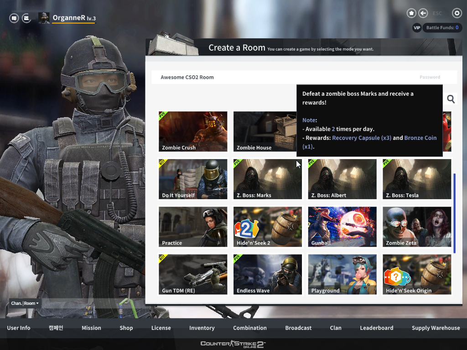Open the Broadcast menu
The height and width of the screenshot is (350, 467).
[298, 328]
